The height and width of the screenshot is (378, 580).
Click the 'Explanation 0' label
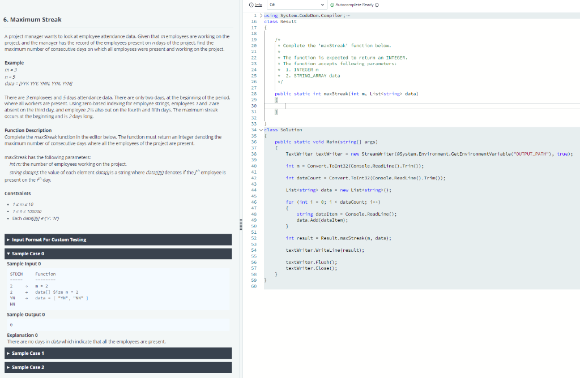point(22,335)
